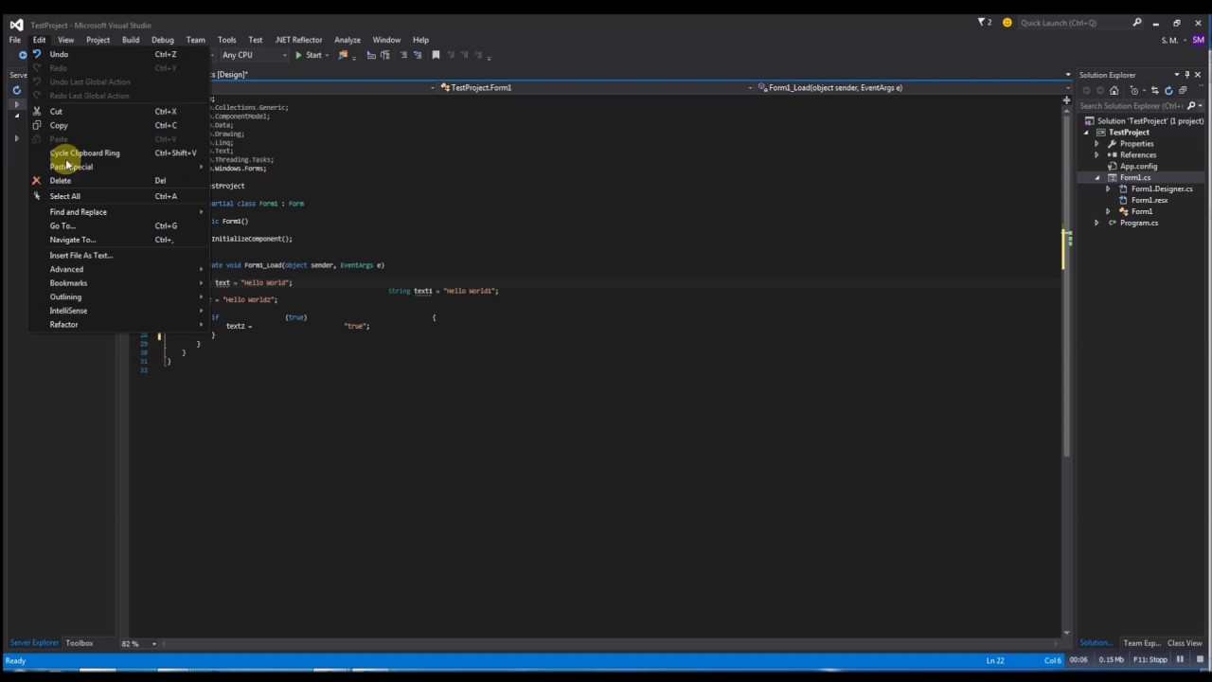
Task: Open the Build menu
Action: tap(131, 40)
